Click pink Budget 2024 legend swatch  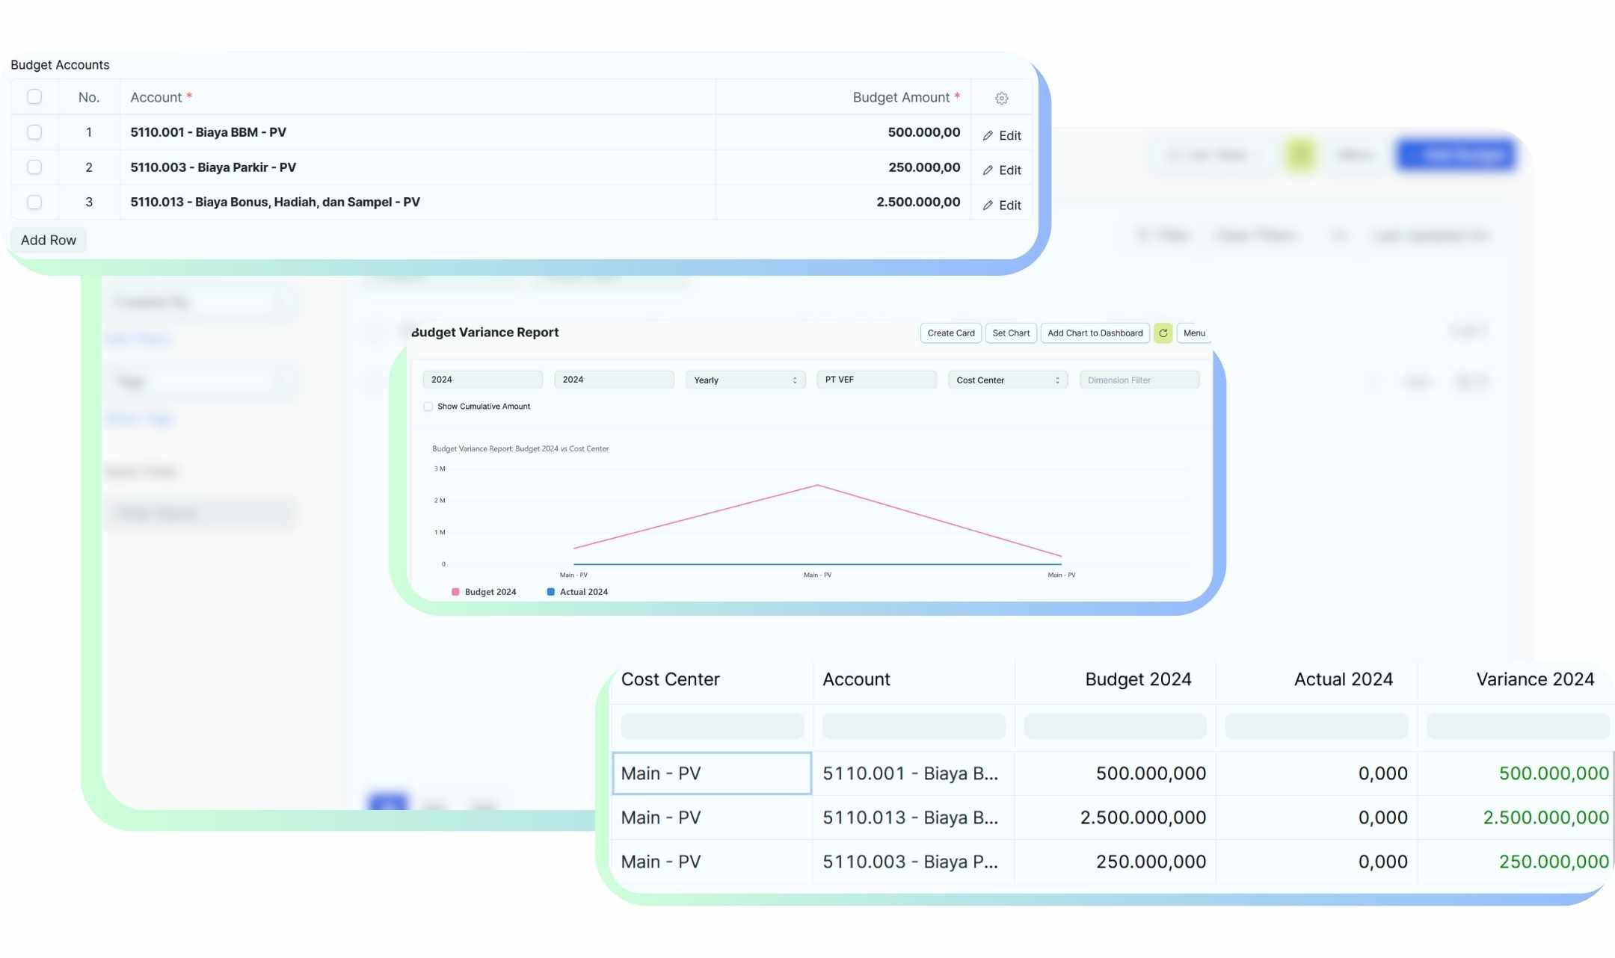455,592
